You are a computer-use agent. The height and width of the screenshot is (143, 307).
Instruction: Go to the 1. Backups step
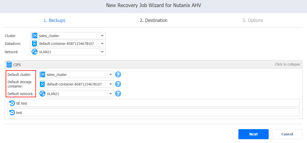(x=54, y=20)
